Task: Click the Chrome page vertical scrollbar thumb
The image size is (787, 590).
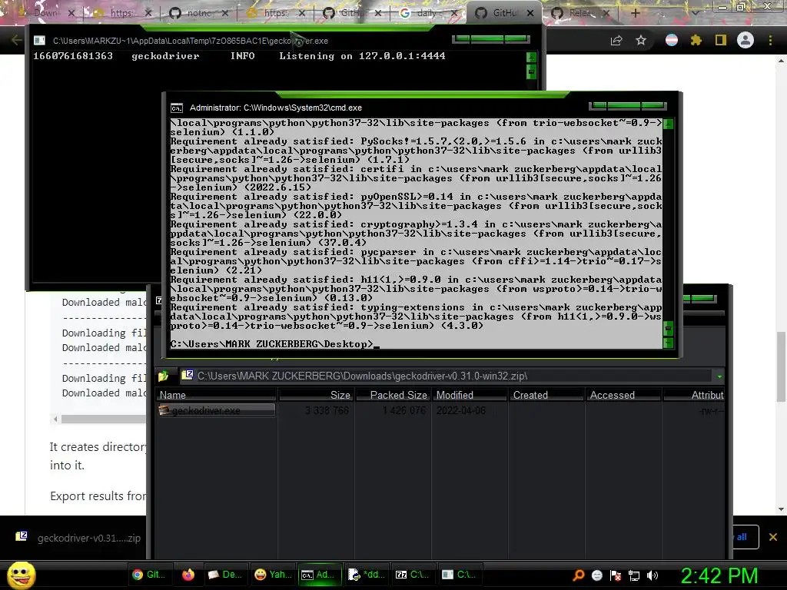Action: 781,366
